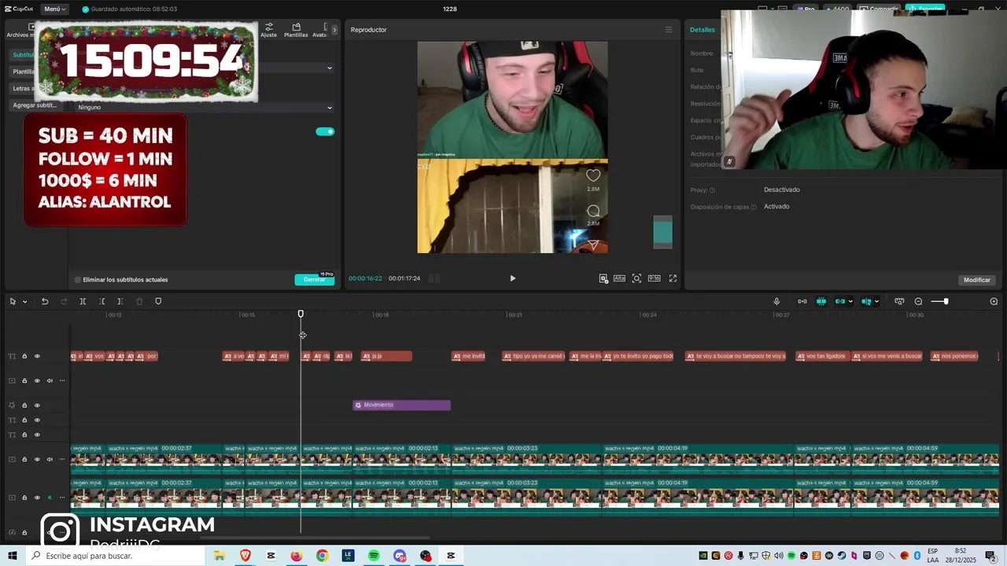Click Activado next to Disposición de capas
1007x566 pixels.
click(x=776, y=207)
